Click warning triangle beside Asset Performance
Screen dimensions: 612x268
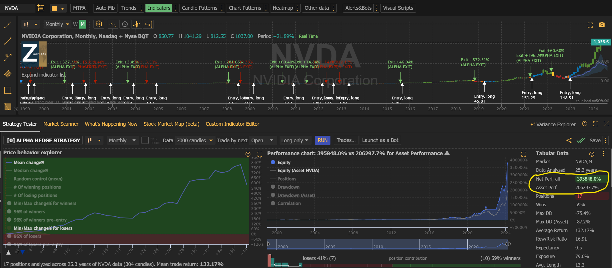[x=447, y=153]
